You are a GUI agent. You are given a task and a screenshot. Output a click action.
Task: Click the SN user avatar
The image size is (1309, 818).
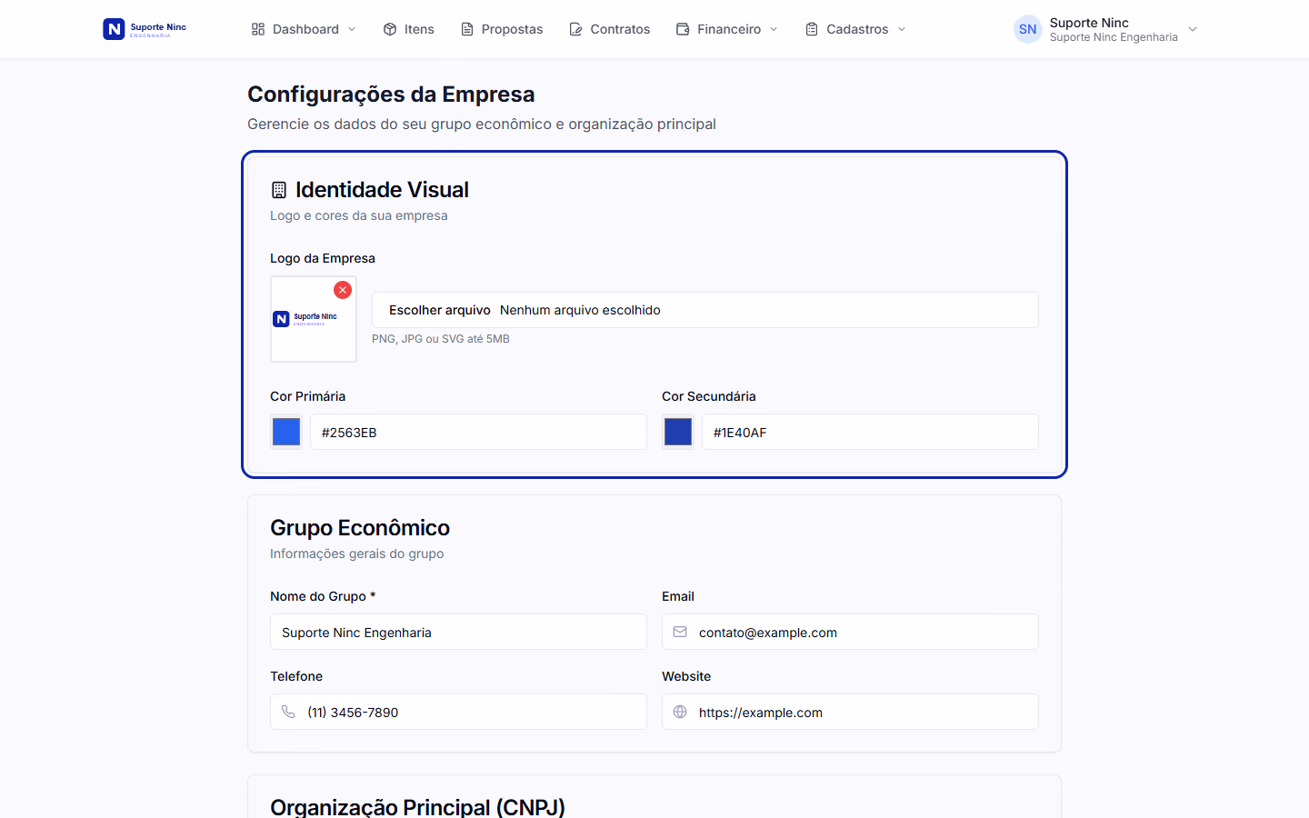click(x=1028, y=29)
